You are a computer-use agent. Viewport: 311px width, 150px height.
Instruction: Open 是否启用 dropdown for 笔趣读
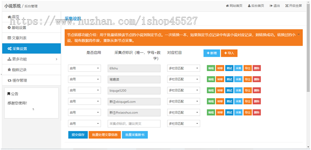[84, 79]
